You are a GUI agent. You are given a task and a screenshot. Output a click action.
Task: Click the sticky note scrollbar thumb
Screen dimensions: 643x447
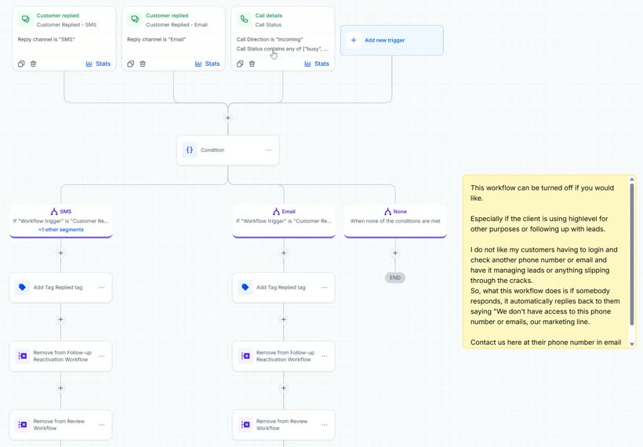[x=632, y=254]
